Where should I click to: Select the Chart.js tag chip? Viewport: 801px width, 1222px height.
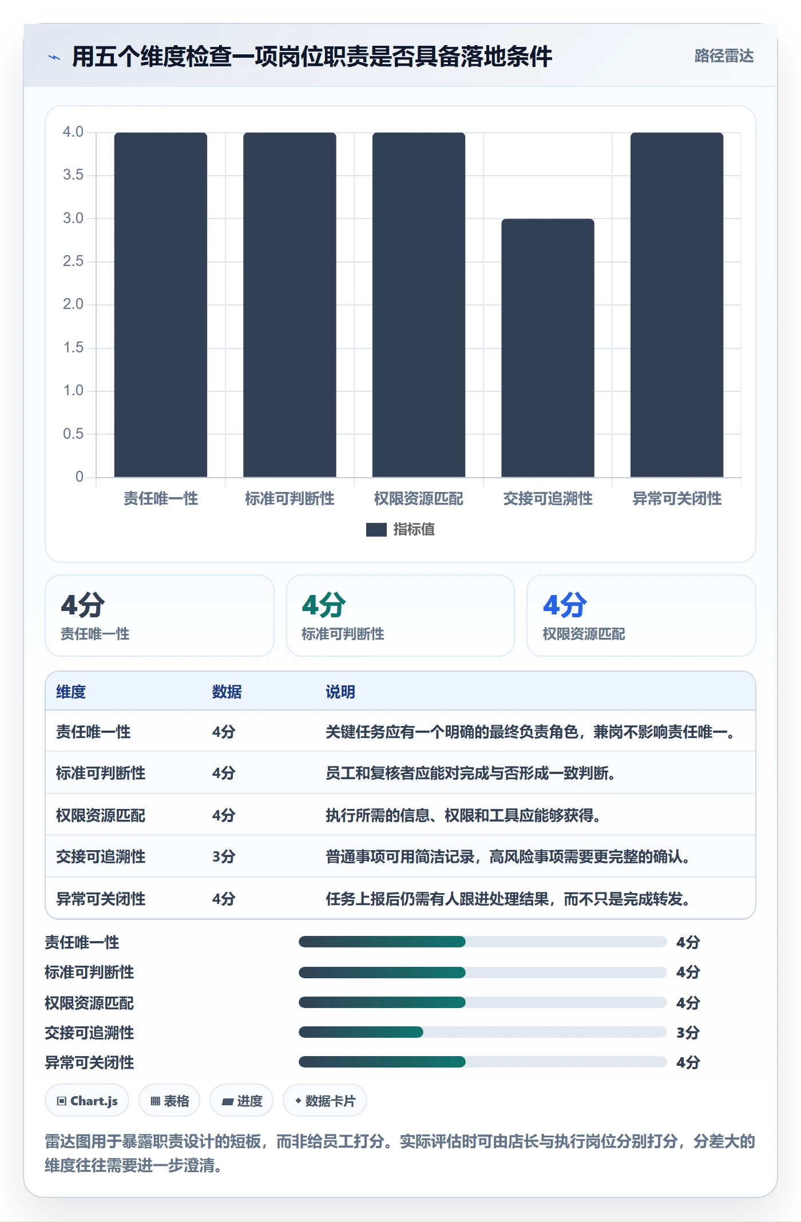point(87,1101)
